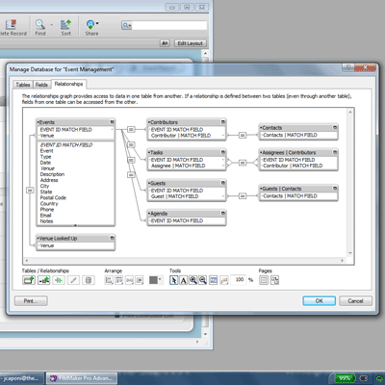Select the Notes field in Events table
Image resolution: width=385 pixels, height=385 pixels.
pos(46,221)
